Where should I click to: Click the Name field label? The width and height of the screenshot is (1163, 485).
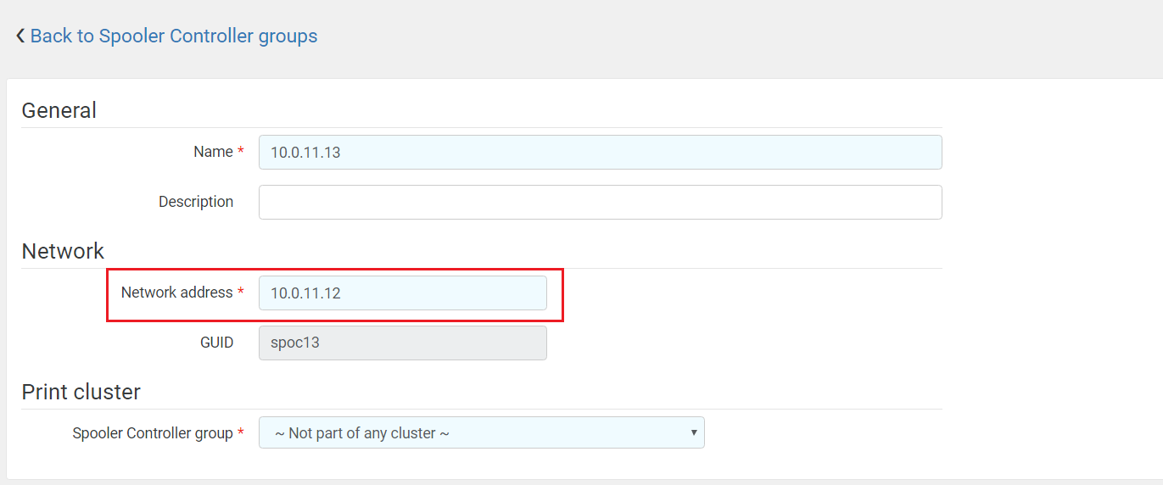(x=213, y=153)
